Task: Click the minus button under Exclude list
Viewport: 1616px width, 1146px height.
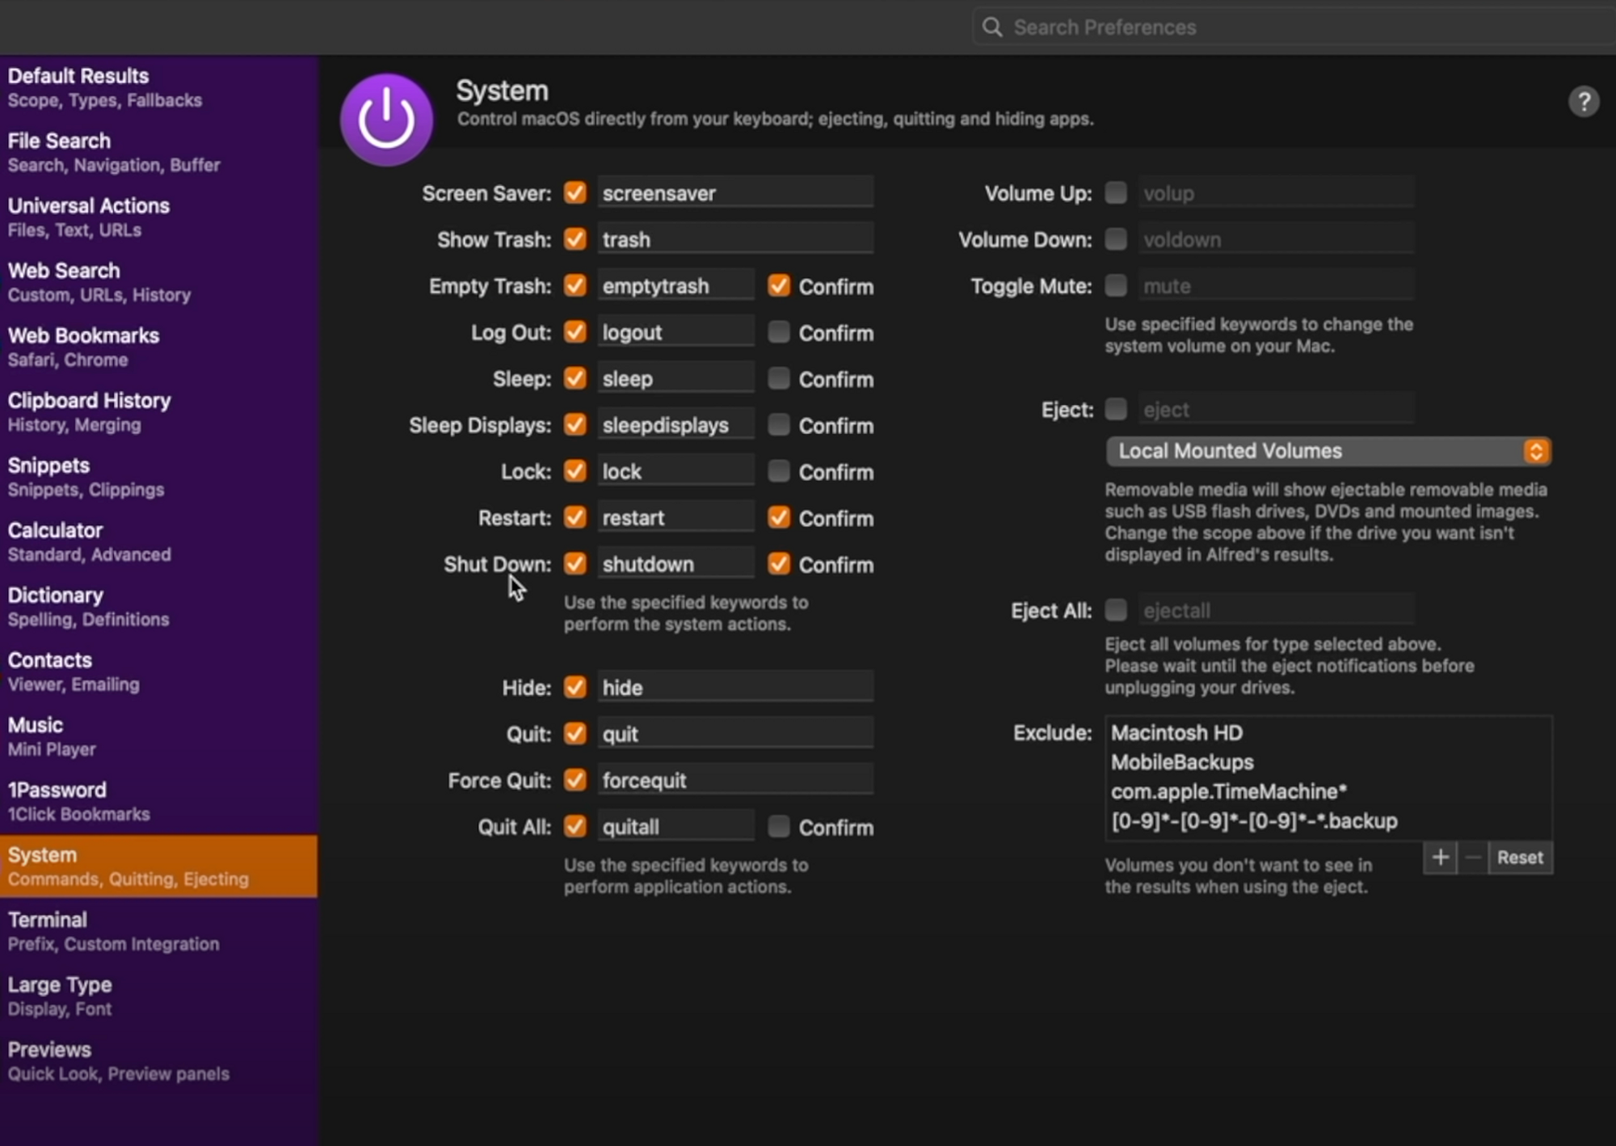Action: (1473, 857)
